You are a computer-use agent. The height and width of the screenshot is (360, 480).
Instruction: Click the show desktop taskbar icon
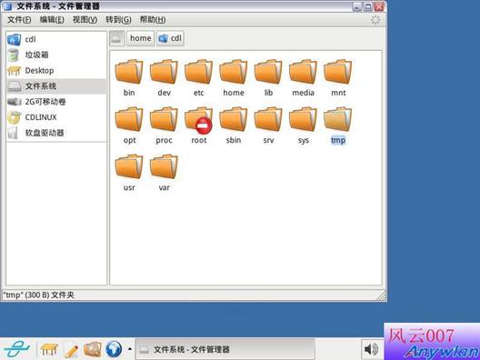click(x=49, y=349)
